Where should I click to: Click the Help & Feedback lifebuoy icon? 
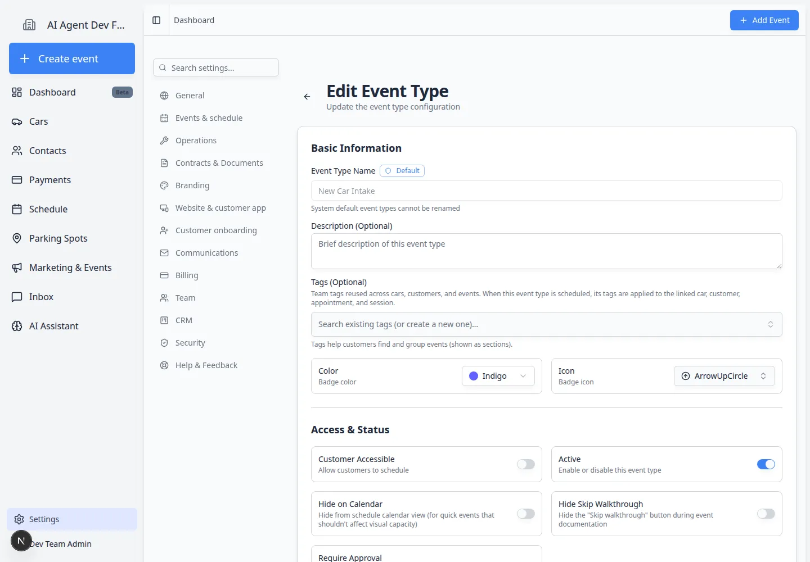(164, 365)
